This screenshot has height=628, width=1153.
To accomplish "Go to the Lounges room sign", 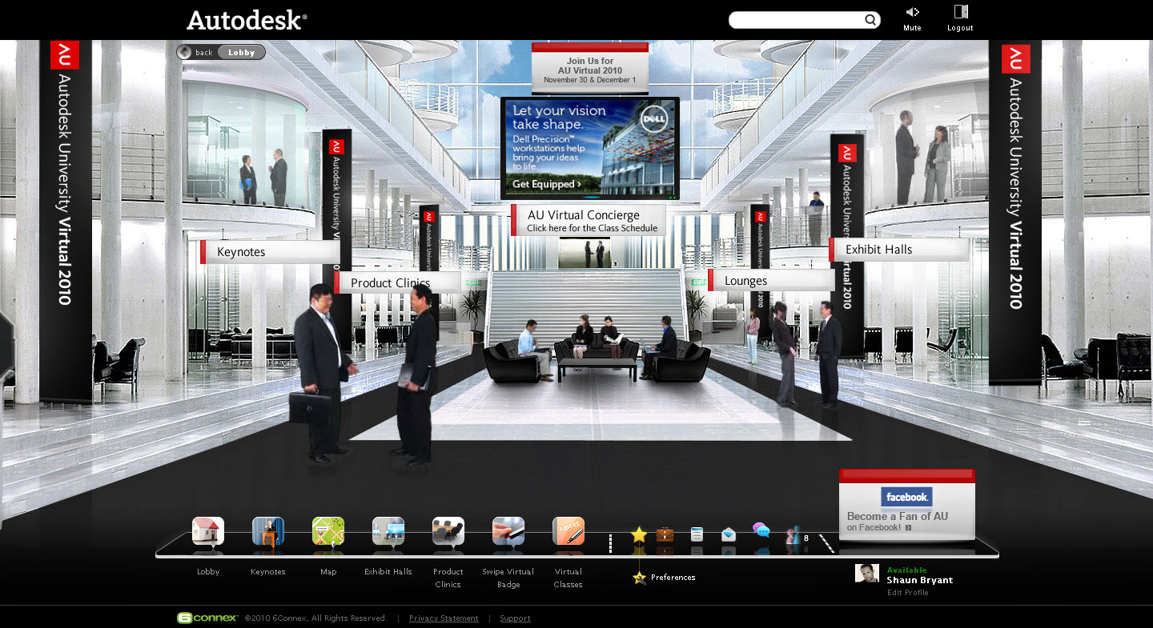I will tap(771, 281).
